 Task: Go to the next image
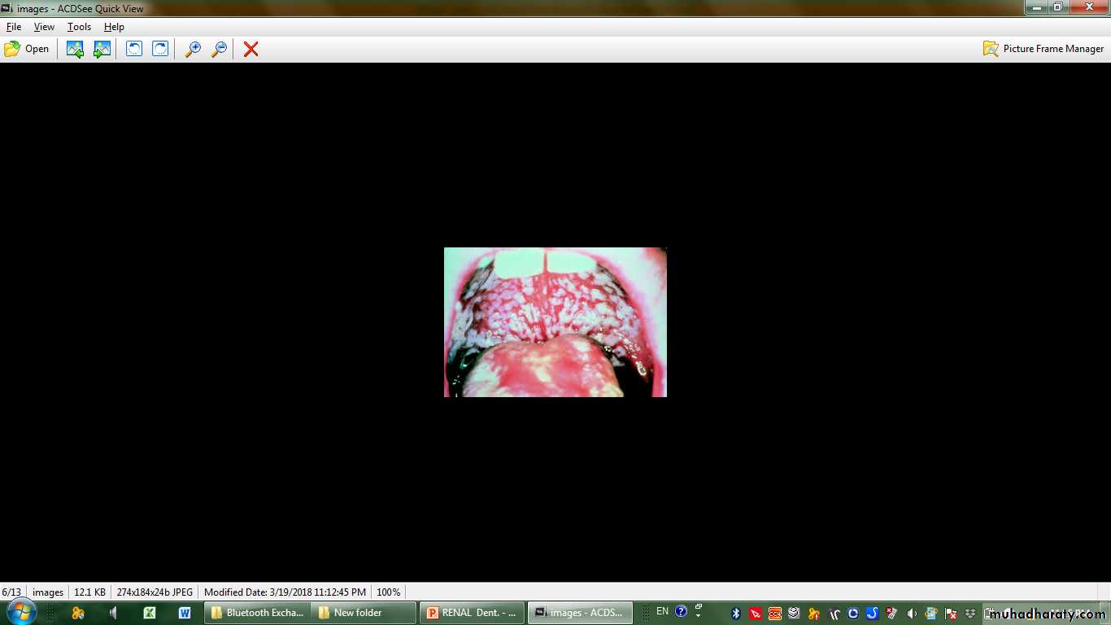(x=102, y=49)
